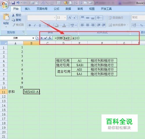Switch to the 审阅 tab
Screen dimensions: 145x139
point(80,9)
